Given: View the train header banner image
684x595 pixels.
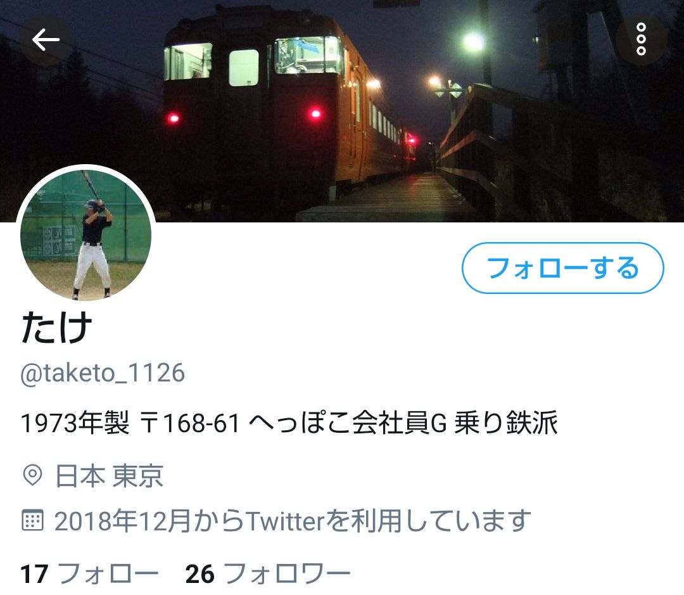Looking at the screenshot, I should 342,111.
